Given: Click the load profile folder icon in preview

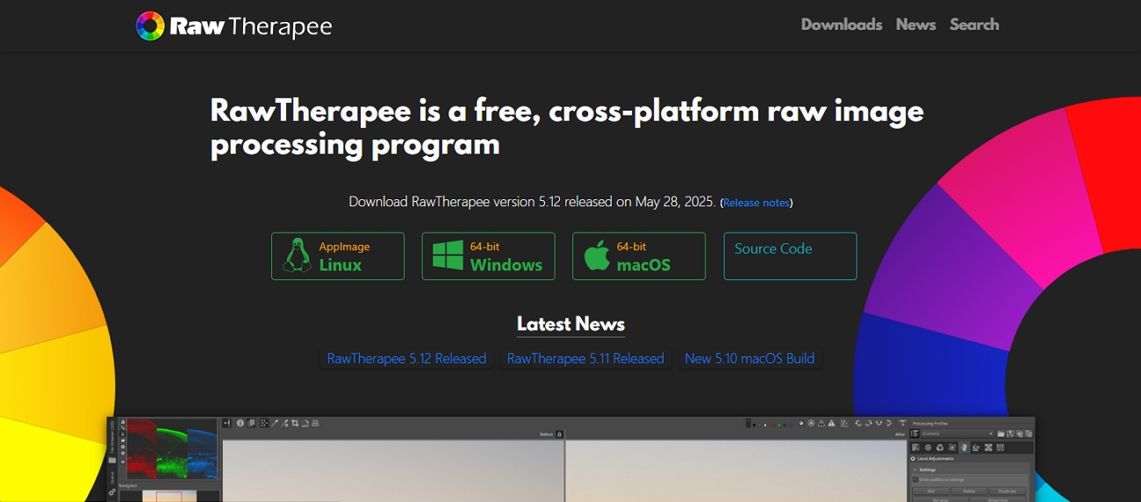Looking at the screenshot, I should point(1001,434).
